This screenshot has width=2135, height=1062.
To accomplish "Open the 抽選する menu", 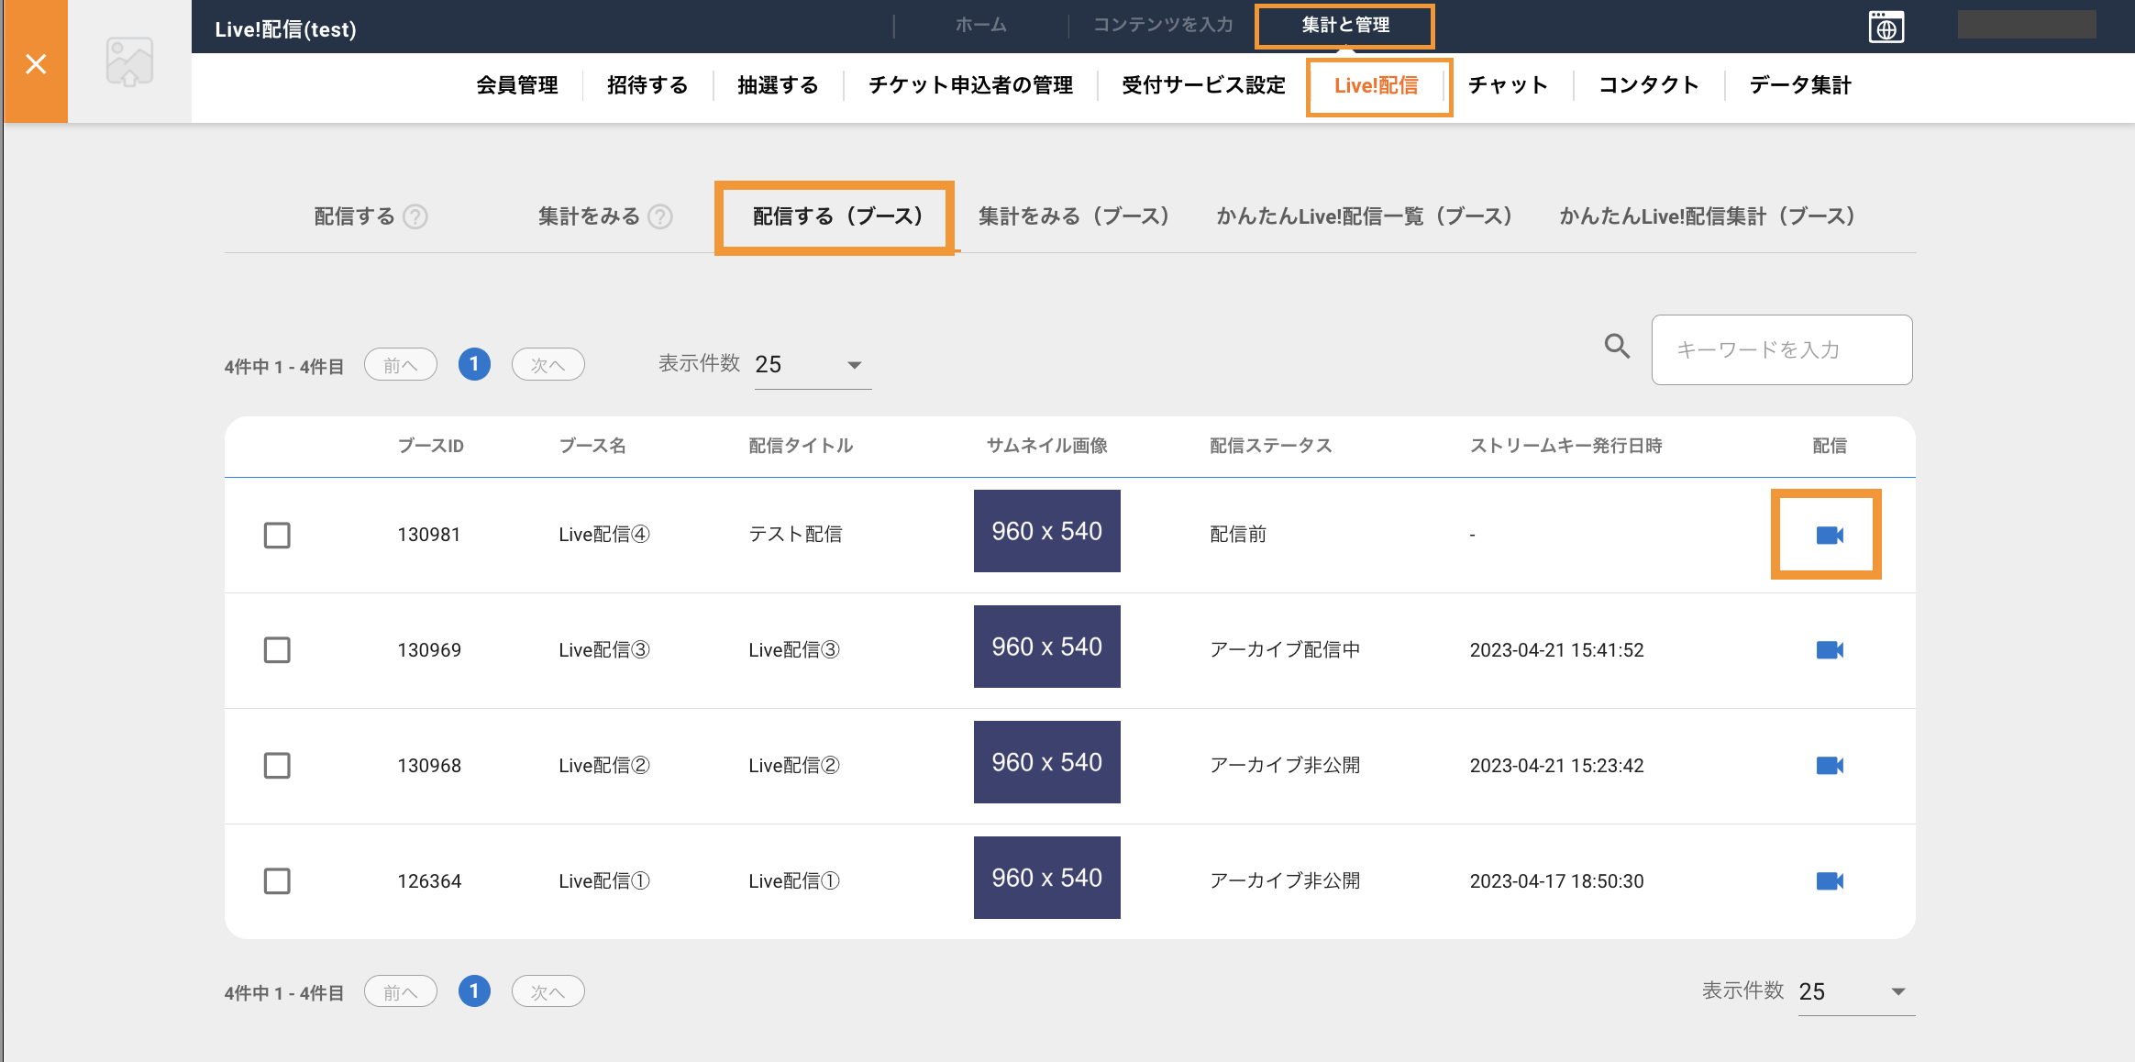I will 778,85.
